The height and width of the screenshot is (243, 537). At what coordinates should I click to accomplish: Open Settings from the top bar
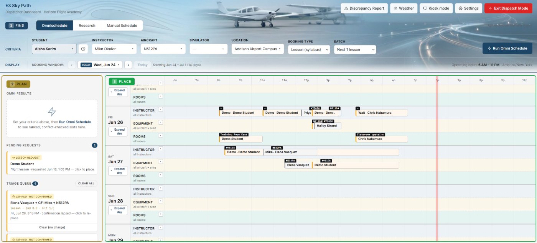click(468, 8)
